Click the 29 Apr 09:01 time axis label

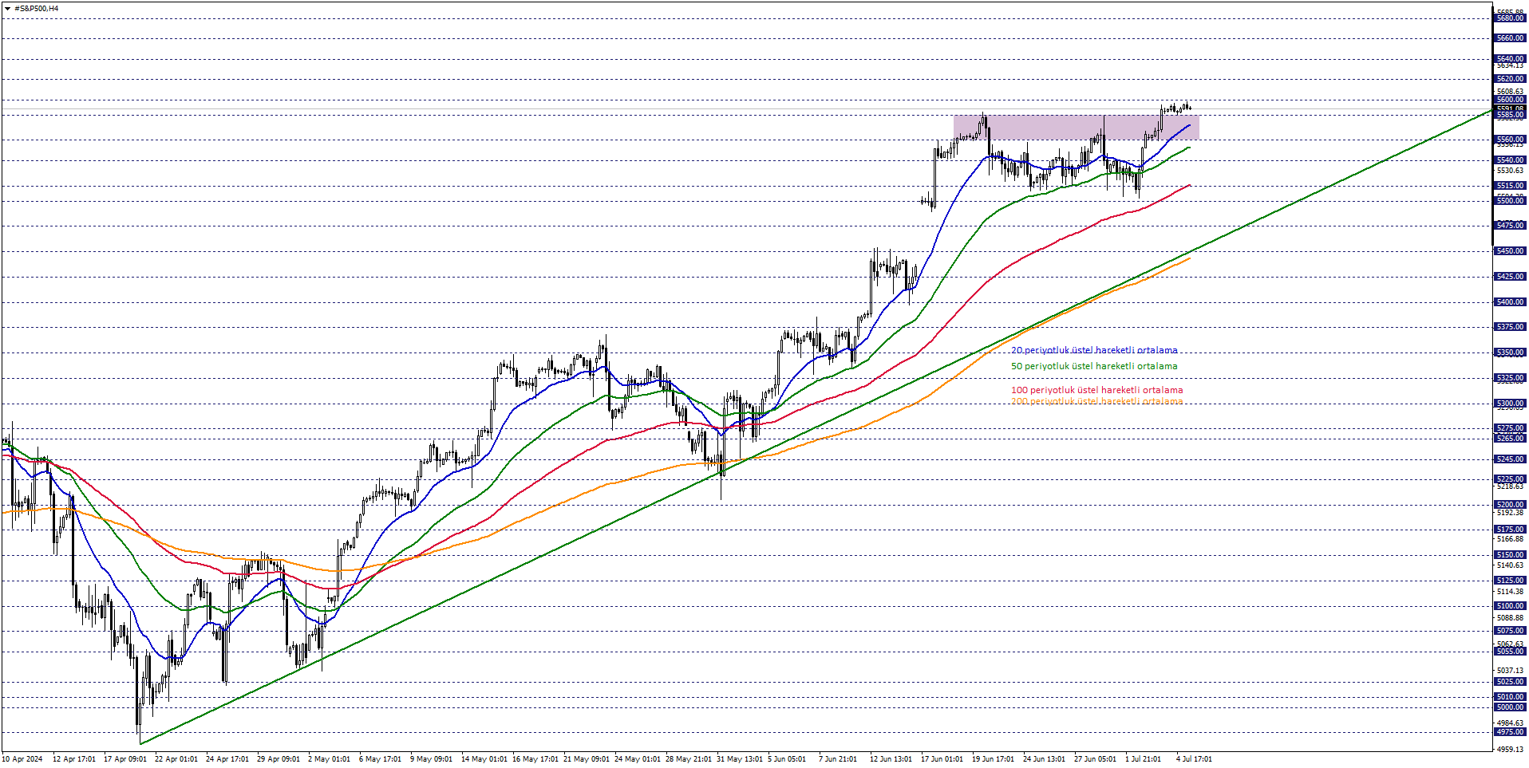click(x=279, y=759)
